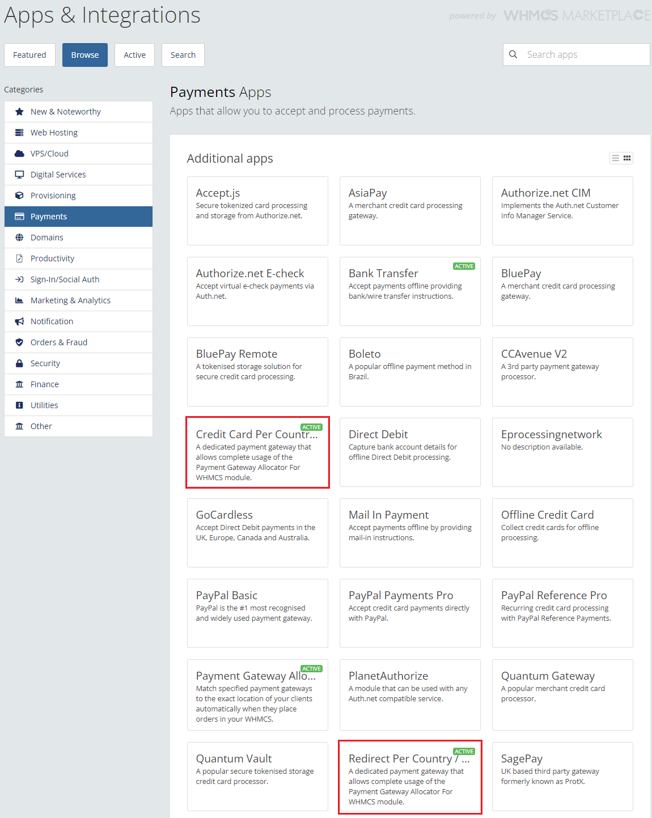Click the info icon beside Utilities
The image size is (652, 818).
coord(19,405)
